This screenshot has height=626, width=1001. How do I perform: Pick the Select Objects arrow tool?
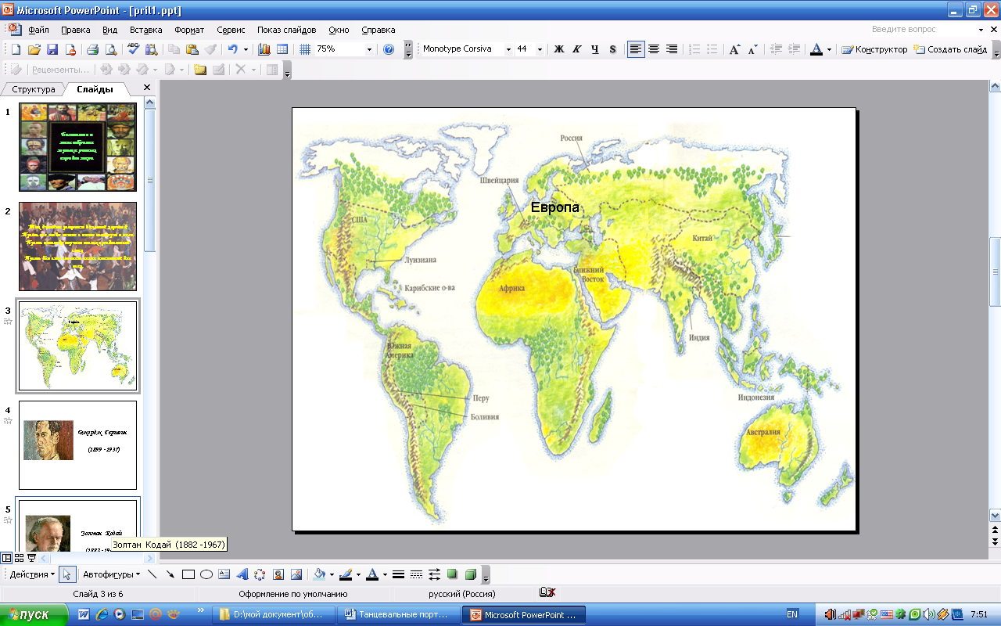click(67, 574)
